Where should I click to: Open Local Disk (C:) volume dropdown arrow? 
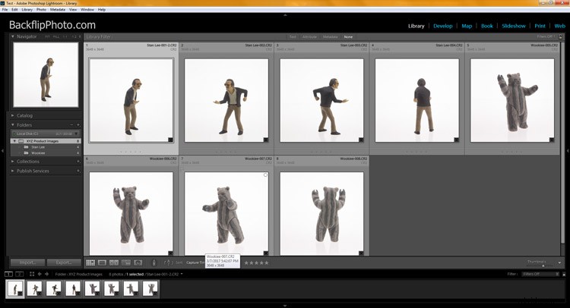click(x=77, y=134)
